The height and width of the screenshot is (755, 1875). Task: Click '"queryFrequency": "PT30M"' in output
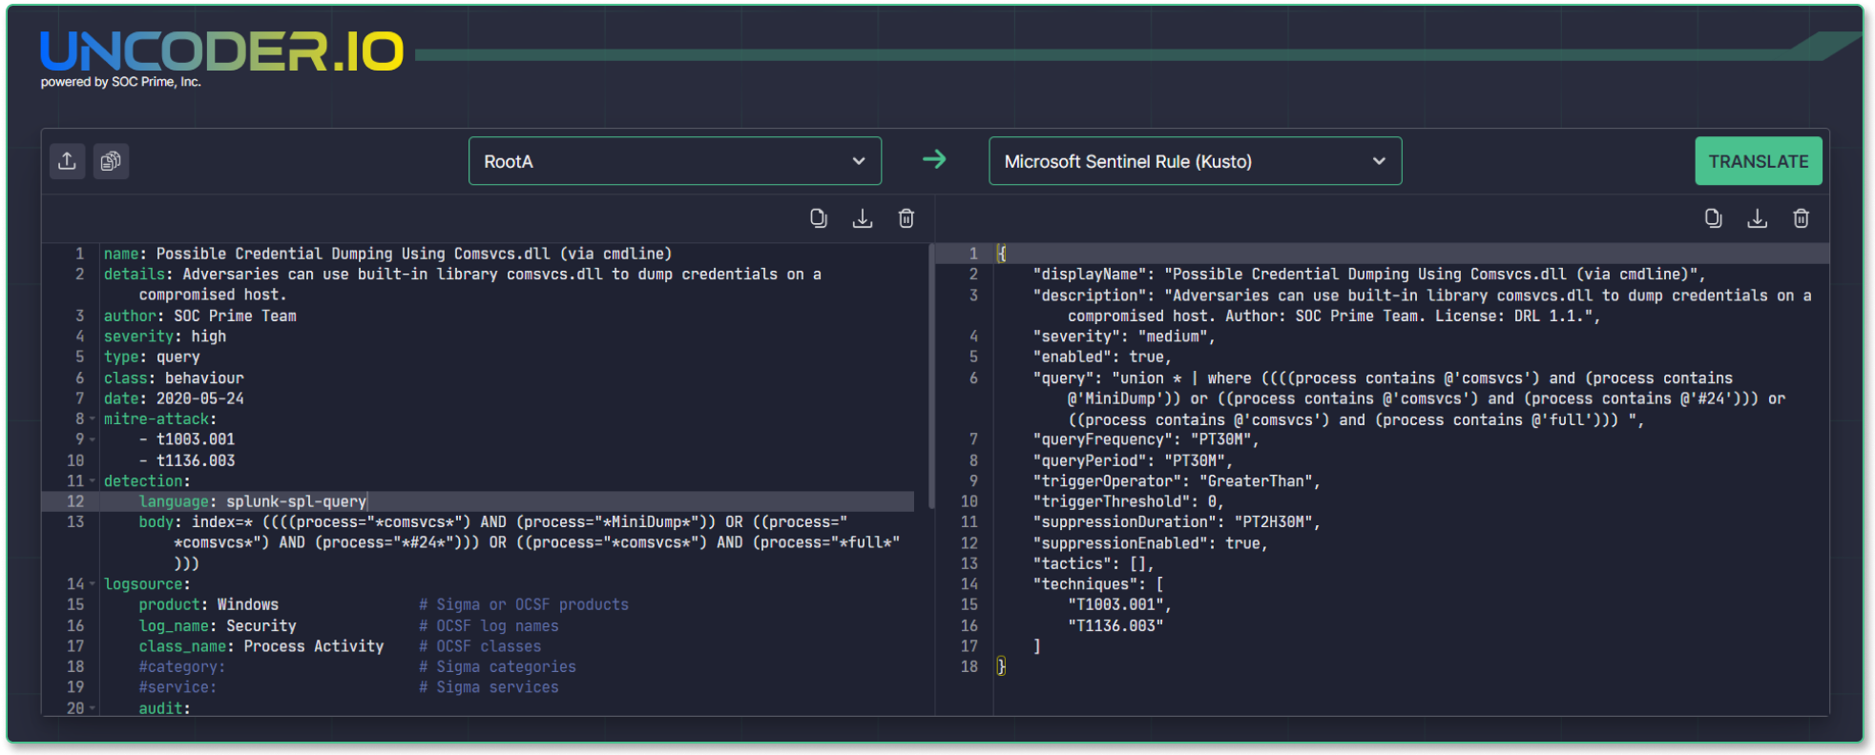click(1146, 439)
